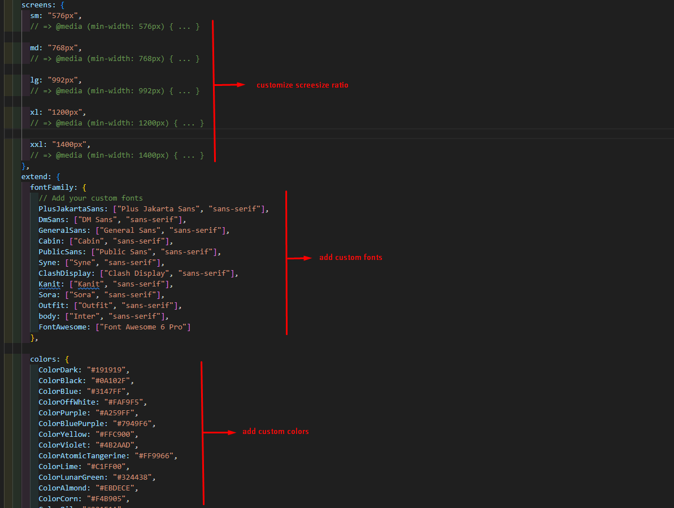Click the "add custom colors" annotation
The width and height of the screenshot is (674, 508).
click(276, 431)
